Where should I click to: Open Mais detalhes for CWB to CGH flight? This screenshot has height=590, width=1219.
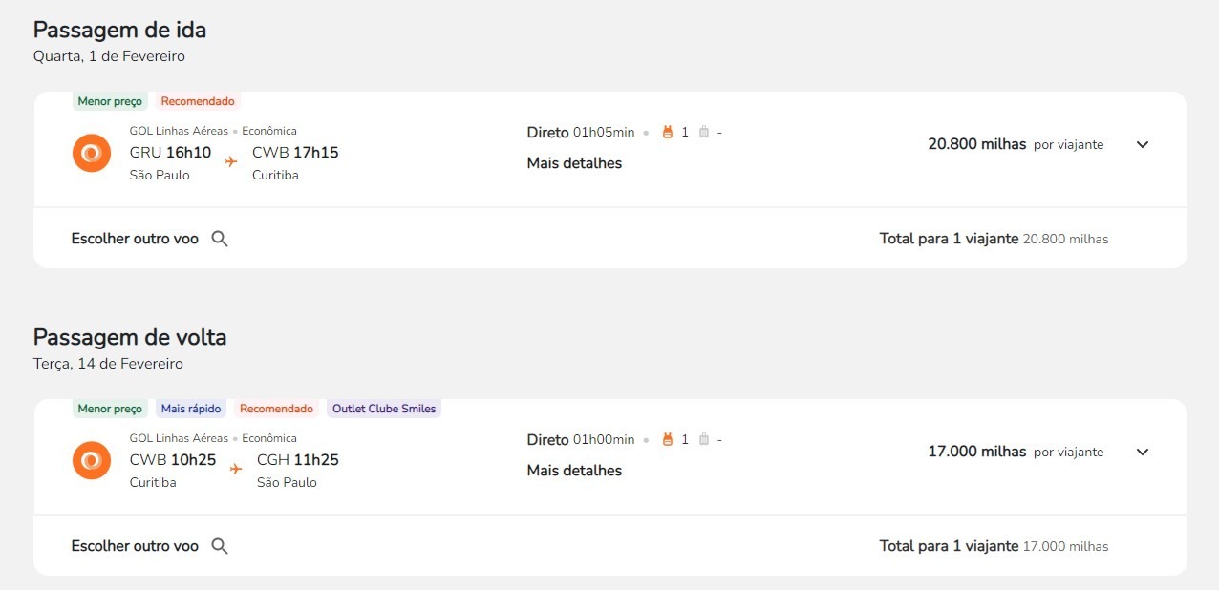click(x=574, y=471)
